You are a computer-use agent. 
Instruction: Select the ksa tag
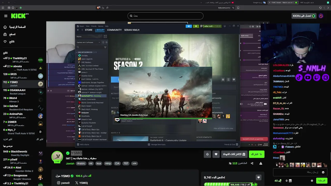pyautogui.click(x=99, y=164)
